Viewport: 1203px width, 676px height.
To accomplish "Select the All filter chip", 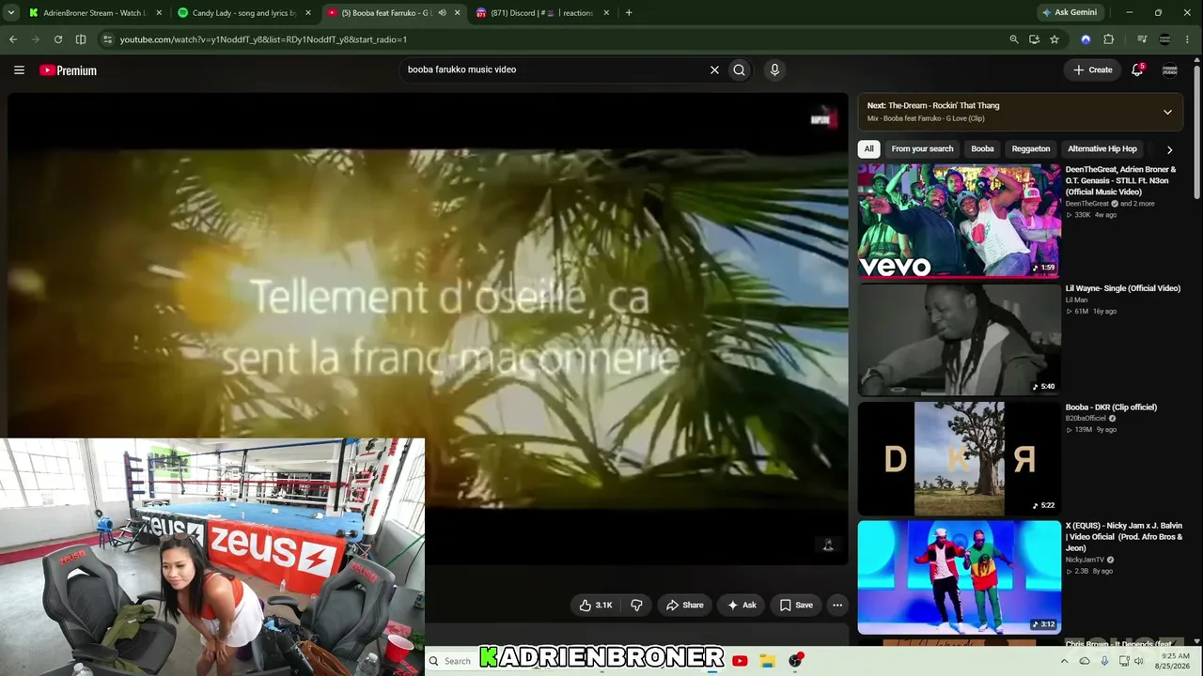I will click(x=869, y=149).
